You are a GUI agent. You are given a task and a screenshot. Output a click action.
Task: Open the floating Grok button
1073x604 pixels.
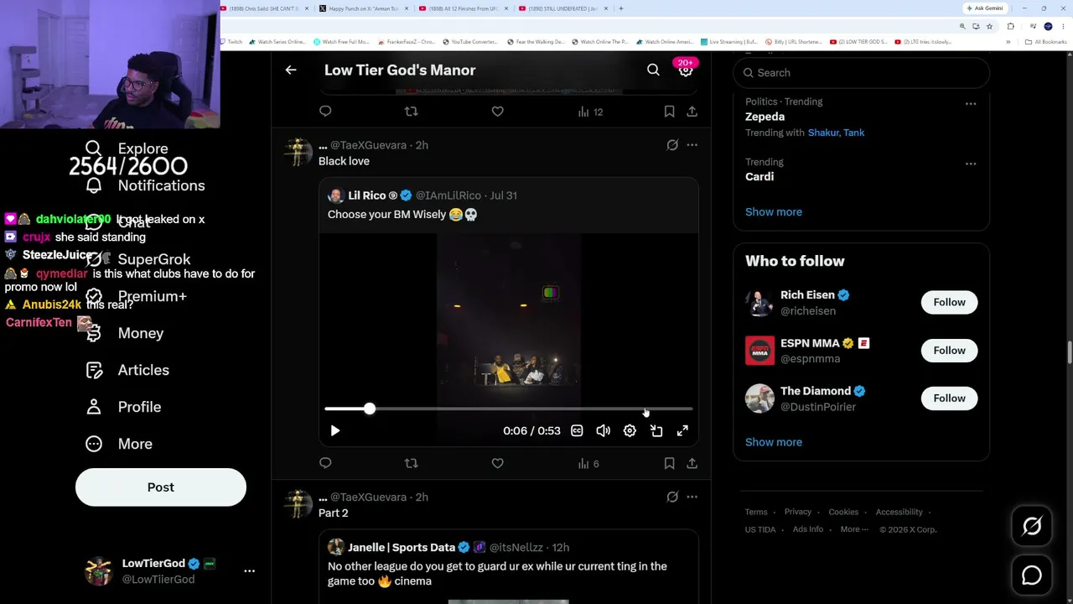(x=1032, y=526)
